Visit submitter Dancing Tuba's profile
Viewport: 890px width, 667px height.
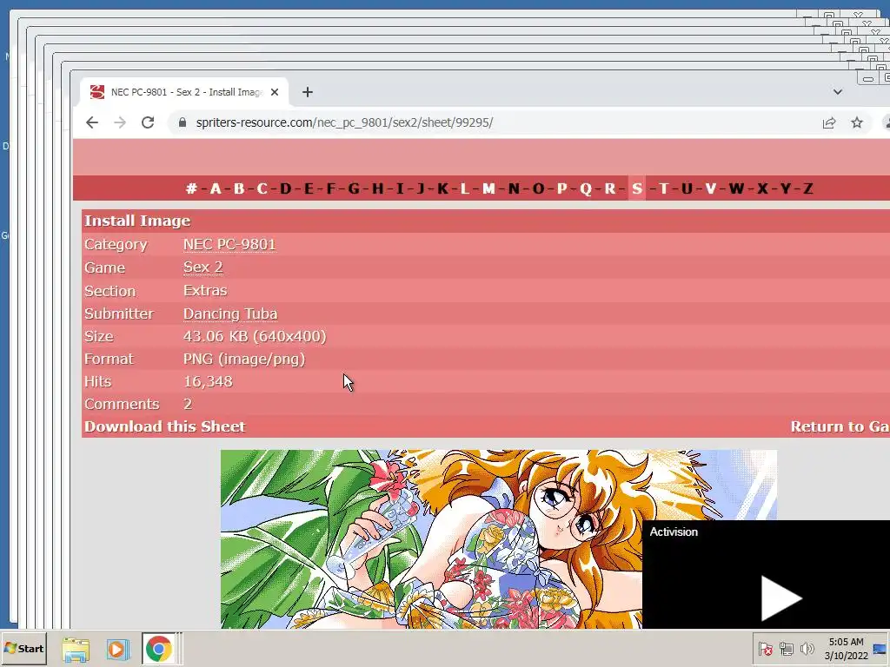point(229,314)
